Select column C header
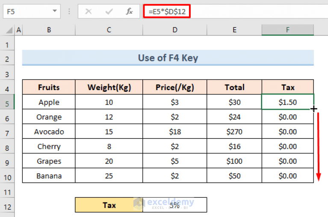 109,30
